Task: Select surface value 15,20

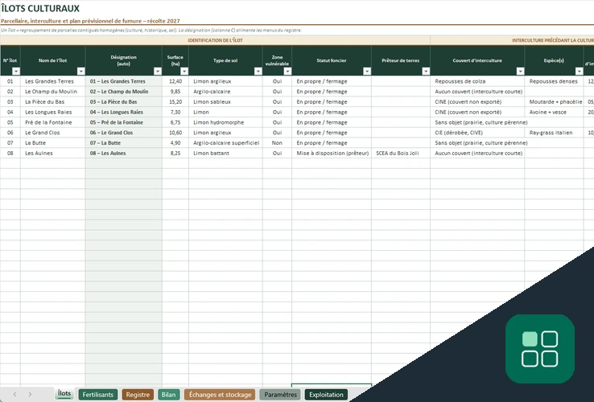Action: (175, 101)
